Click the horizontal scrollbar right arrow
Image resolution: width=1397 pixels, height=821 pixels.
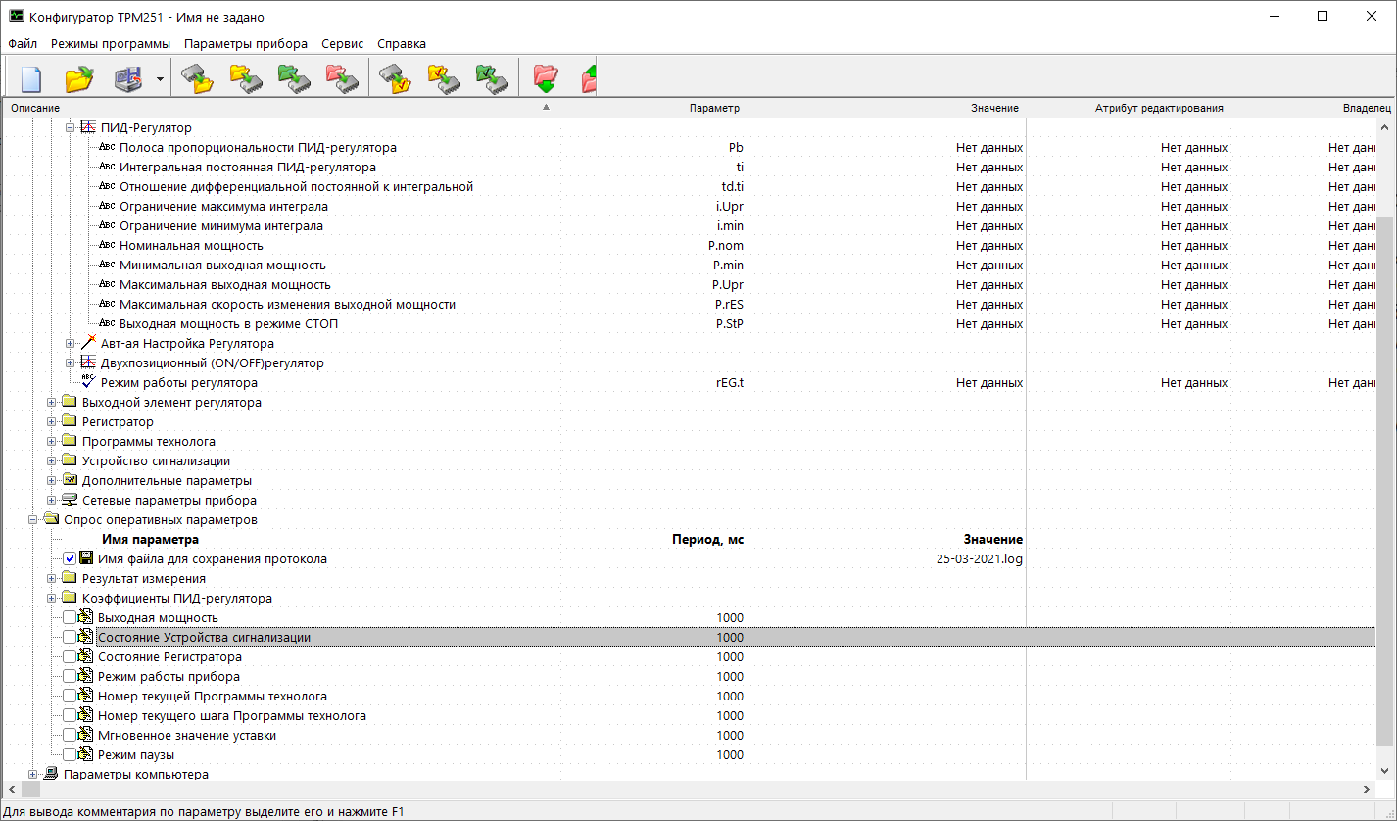(x=1368, y=790)
